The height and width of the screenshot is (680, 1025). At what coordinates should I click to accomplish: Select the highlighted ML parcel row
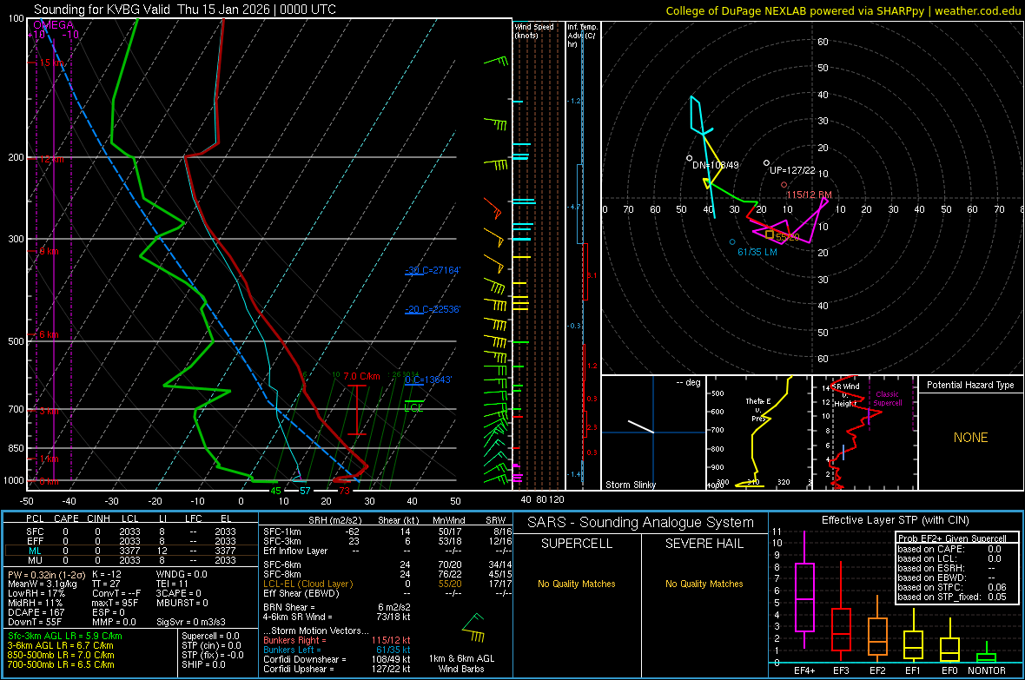(x=131, y=551)
